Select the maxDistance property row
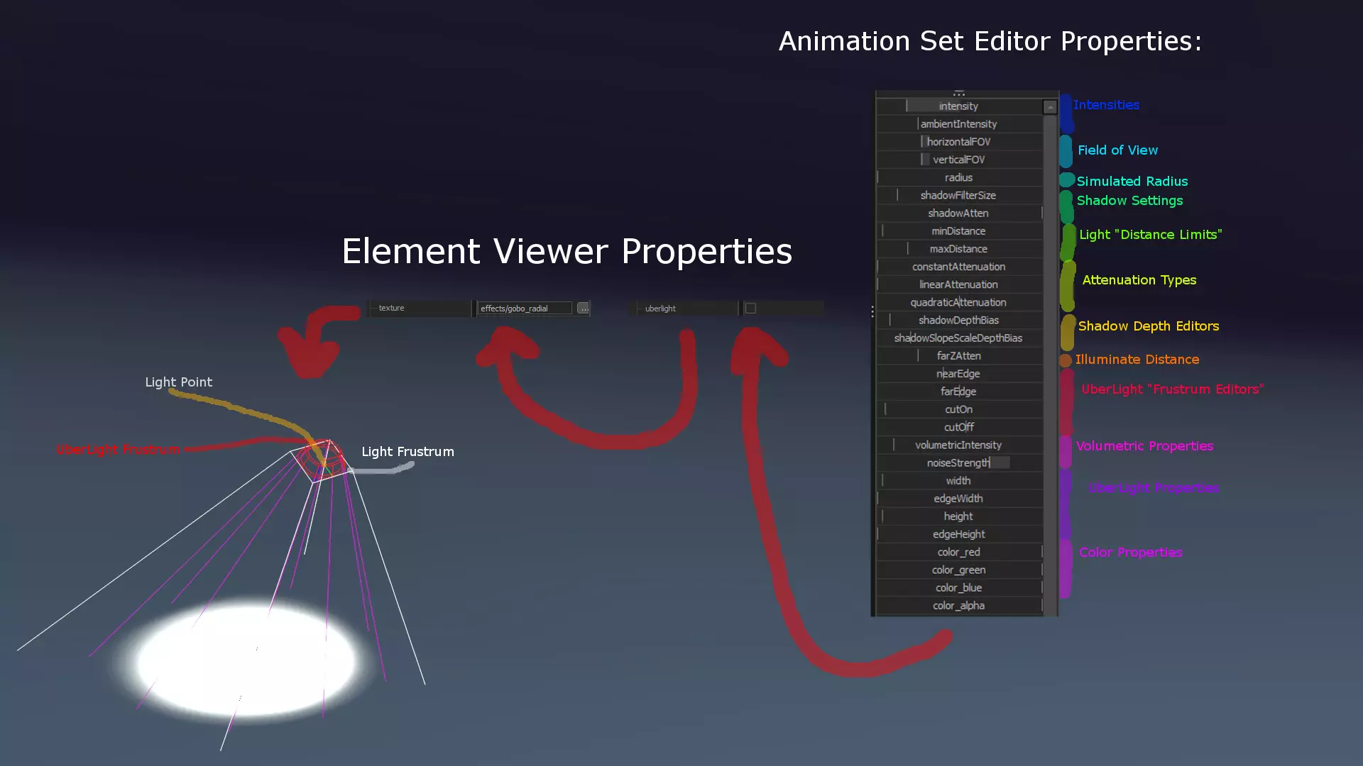The width and height of the screenshot is (1363, 766). click(x=958, y=249)
